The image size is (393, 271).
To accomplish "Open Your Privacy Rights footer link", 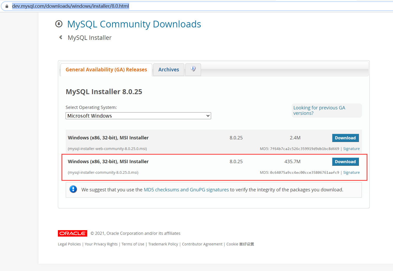I will pos(101,244).
